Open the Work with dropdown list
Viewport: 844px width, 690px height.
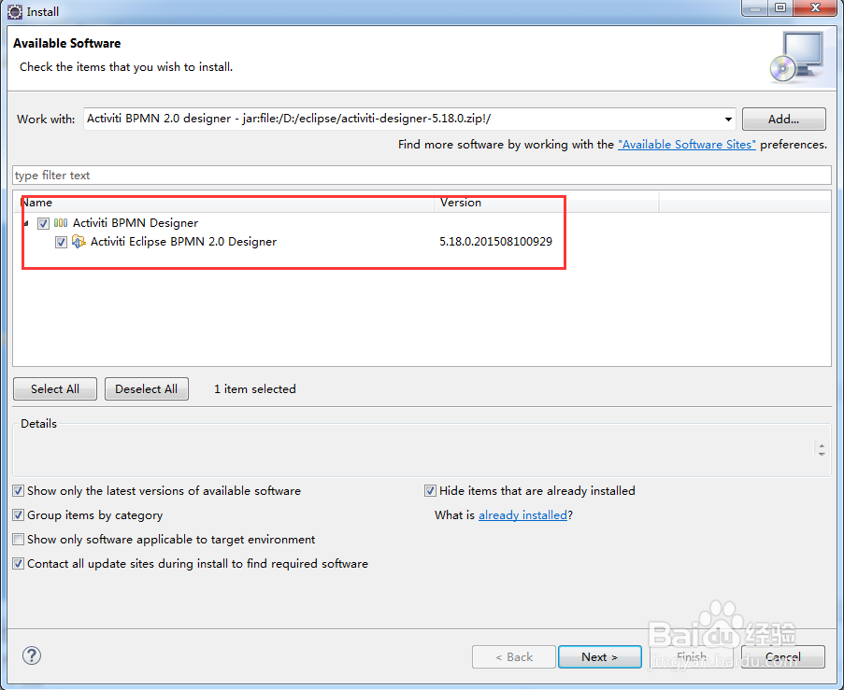tap(728, 119)
